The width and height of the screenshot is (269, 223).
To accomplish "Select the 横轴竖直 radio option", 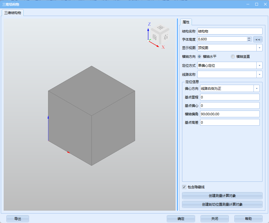I will (x=233, y=56).
